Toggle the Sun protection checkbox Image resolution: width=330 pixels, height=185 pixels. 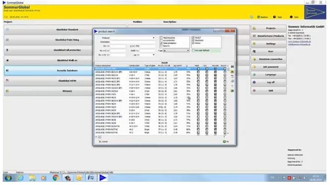tap(161, 40)
